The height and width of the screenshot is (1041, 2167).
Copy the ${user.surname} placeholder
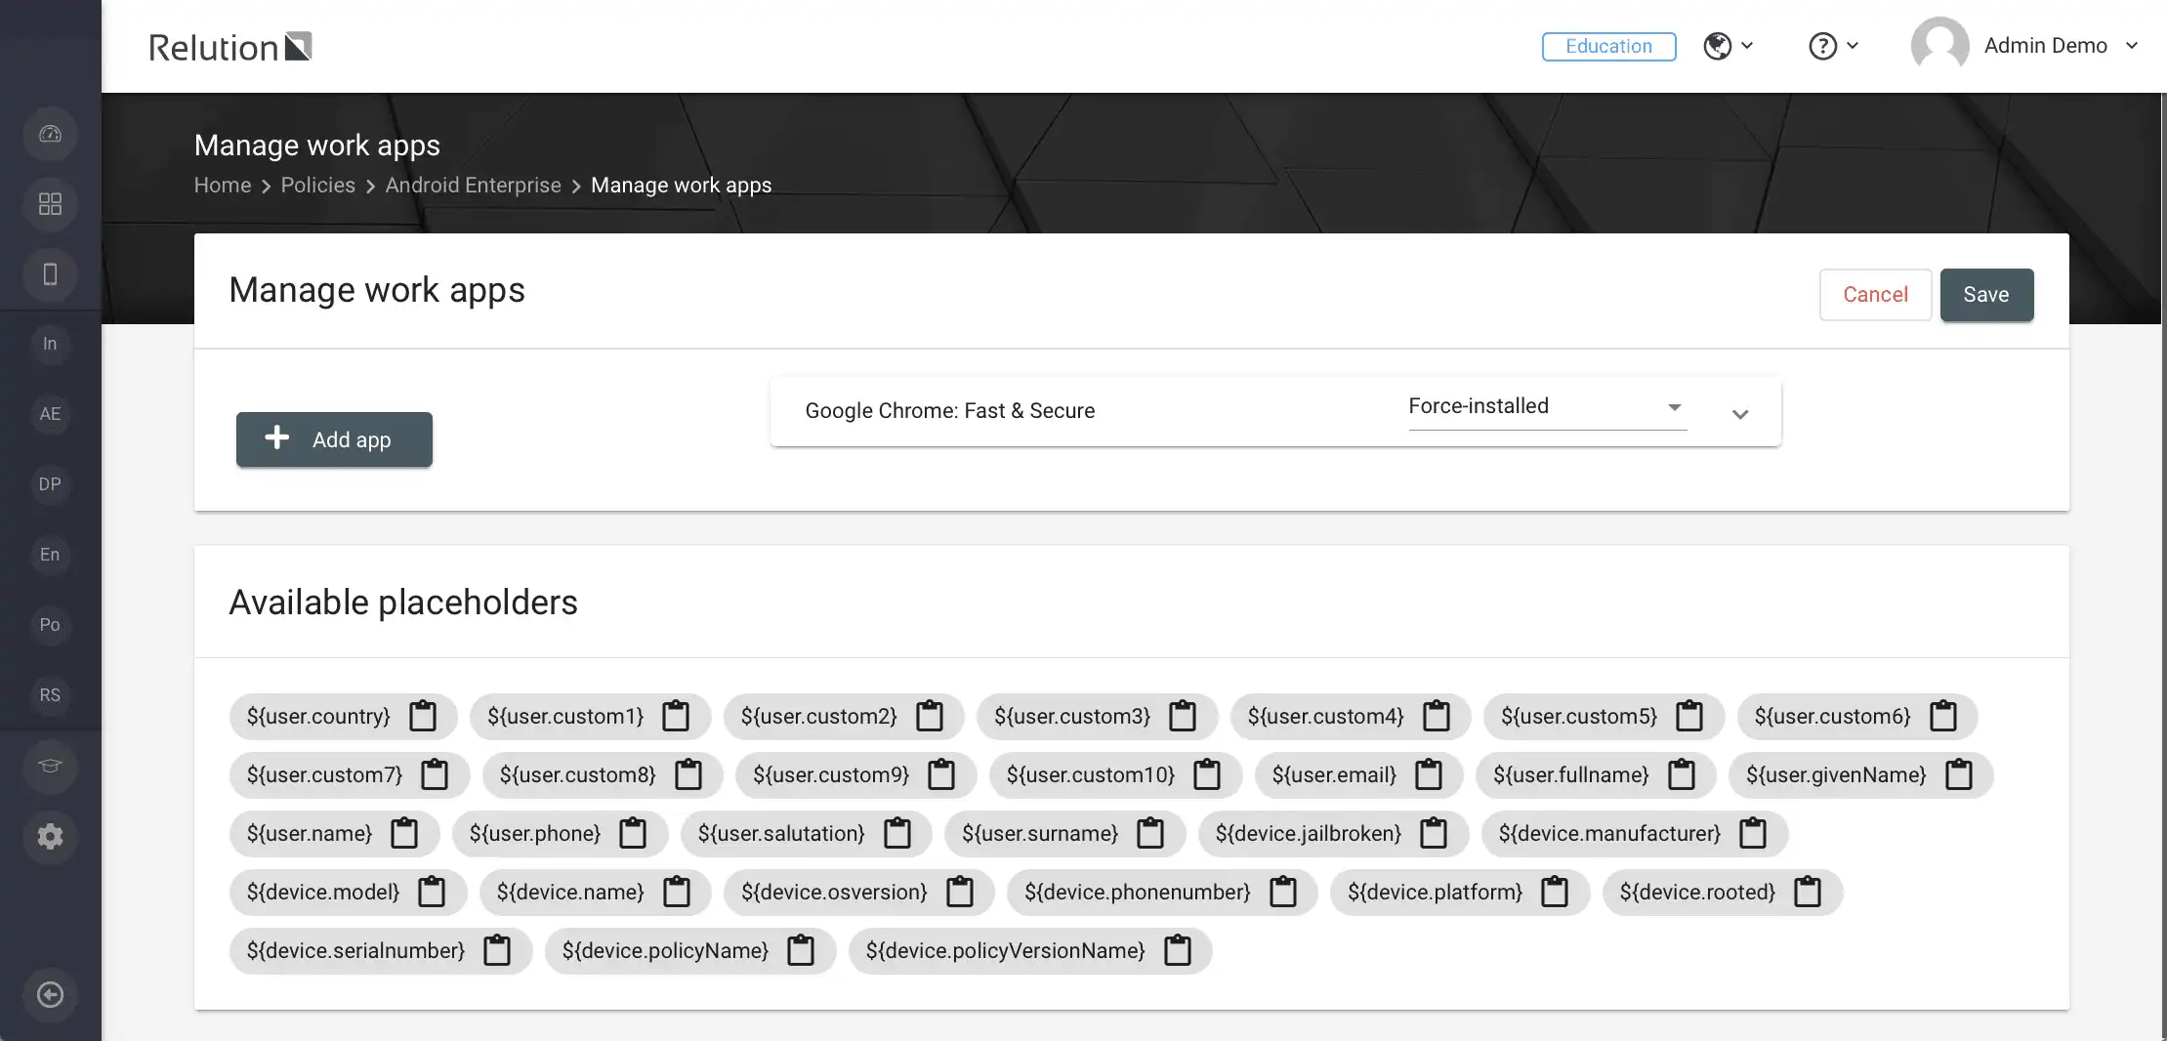pyautogui.click(x=1150, y=833)
